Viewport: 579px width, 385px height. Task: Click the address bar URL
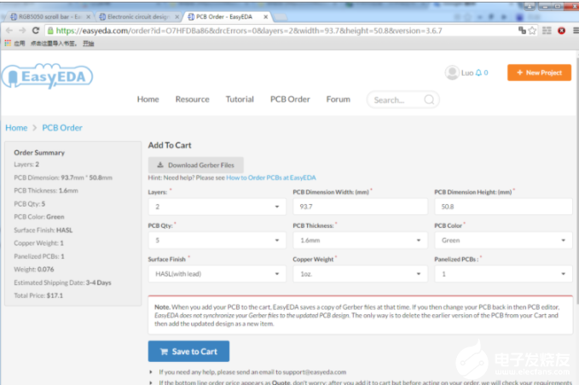pyautogui.click(x=249, y=31)
